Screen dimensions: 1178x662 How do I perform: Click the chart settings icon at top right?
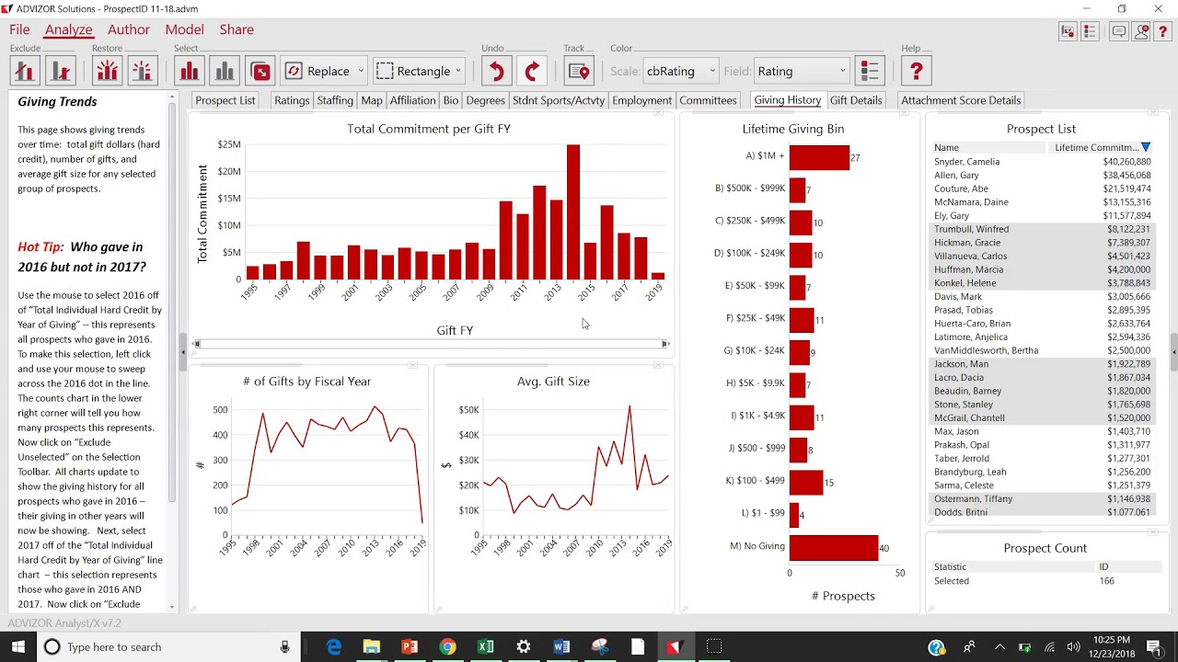point(1068,31)
